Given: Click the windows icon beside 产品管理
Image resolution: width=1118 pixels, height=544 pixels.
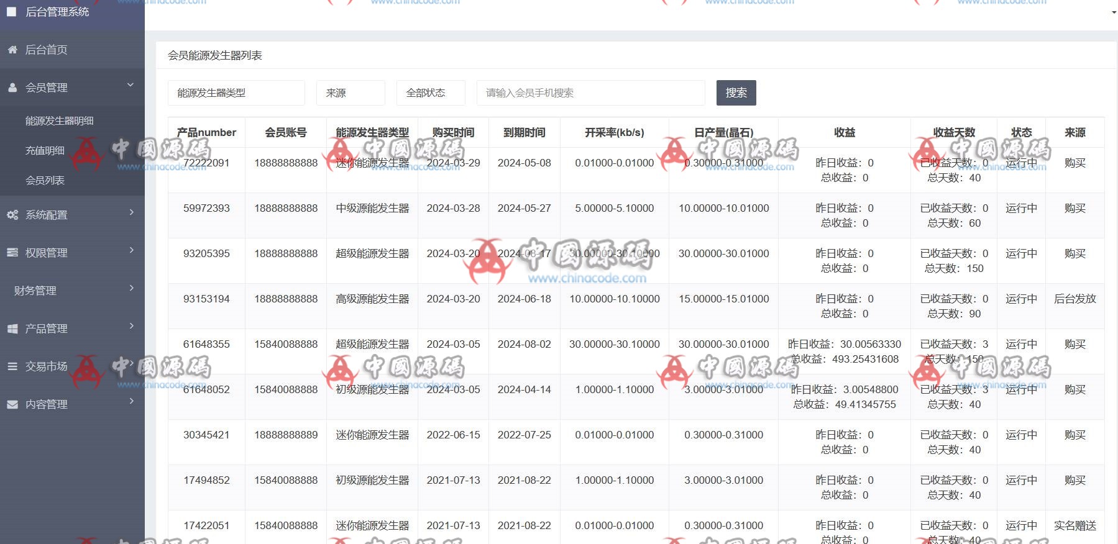Looking at the screenshot, I should tap(12, 329).
